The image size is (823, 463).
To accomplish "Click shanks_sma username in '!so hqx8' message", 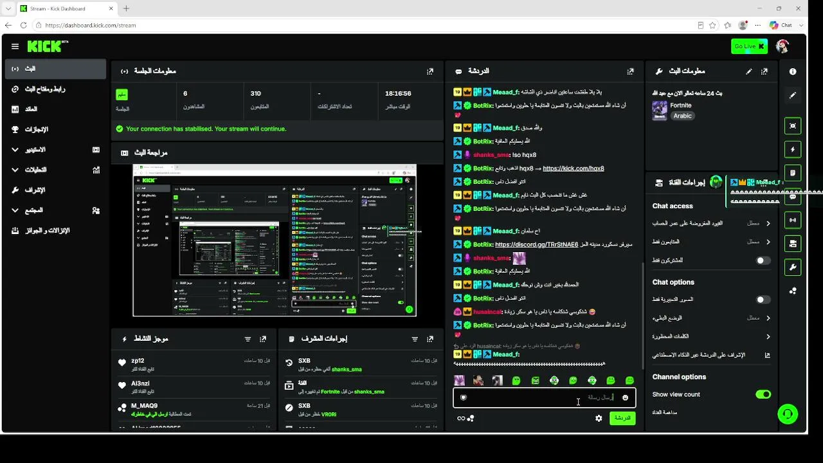I will click(x=492, y=155).
